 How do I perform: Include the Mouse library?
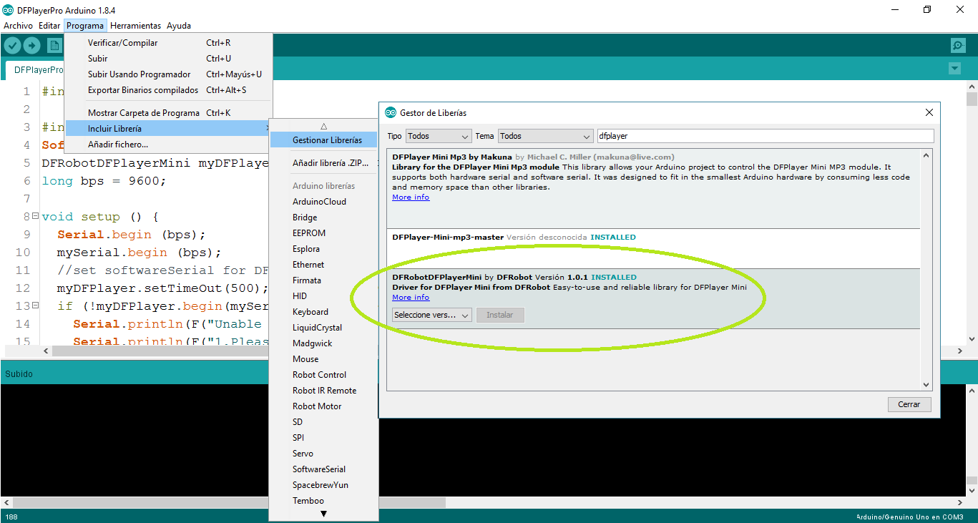[323, 359]
